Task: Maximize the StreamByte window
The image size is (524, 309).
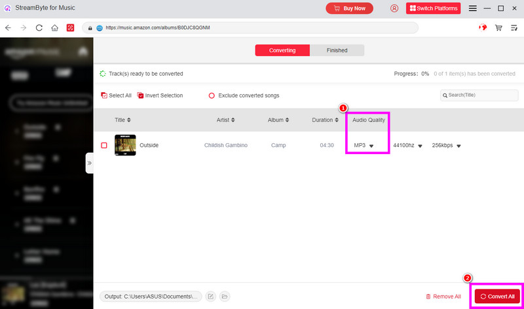Action: tap(500, 8)
